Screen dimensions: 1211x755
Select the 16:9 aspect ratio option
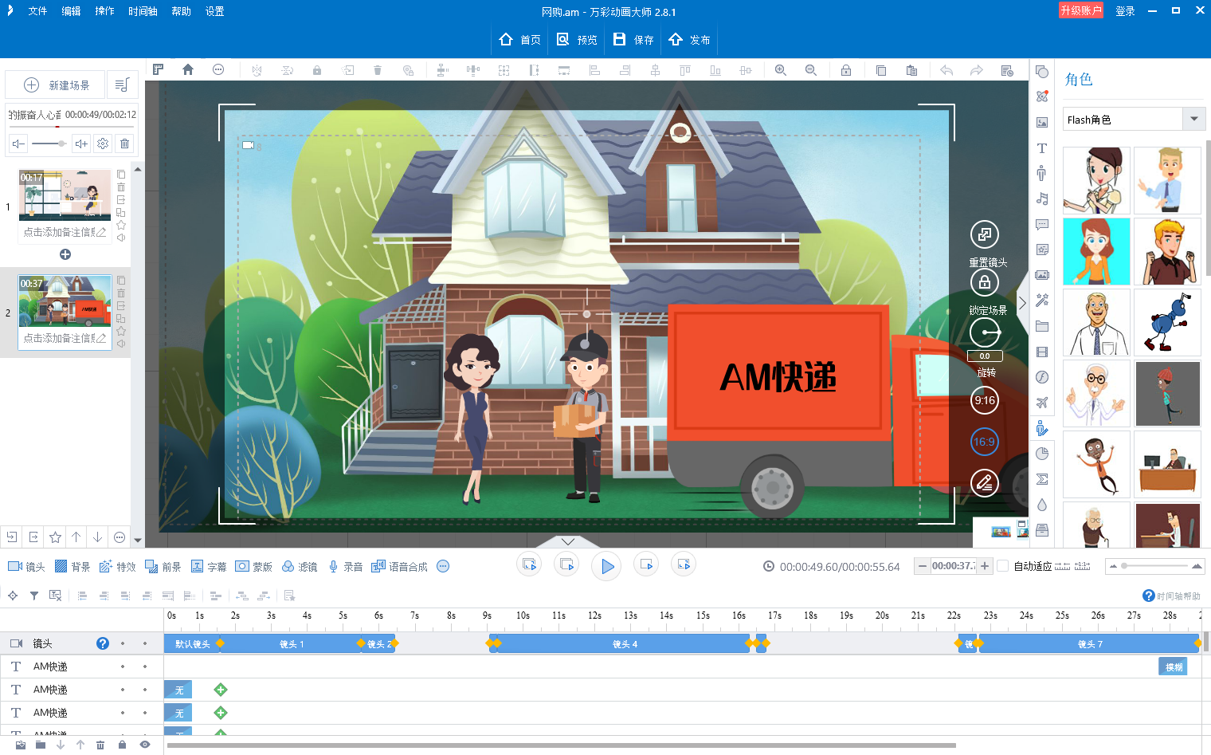pyautogui.click(x=985, y=442)
